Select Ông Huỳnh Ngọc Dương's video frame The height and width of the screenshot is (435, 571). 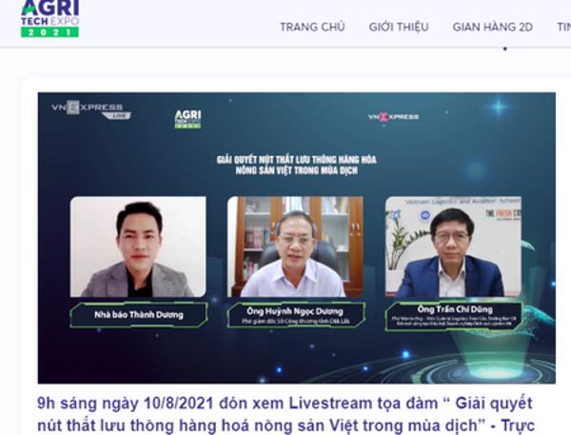[295, 247]
